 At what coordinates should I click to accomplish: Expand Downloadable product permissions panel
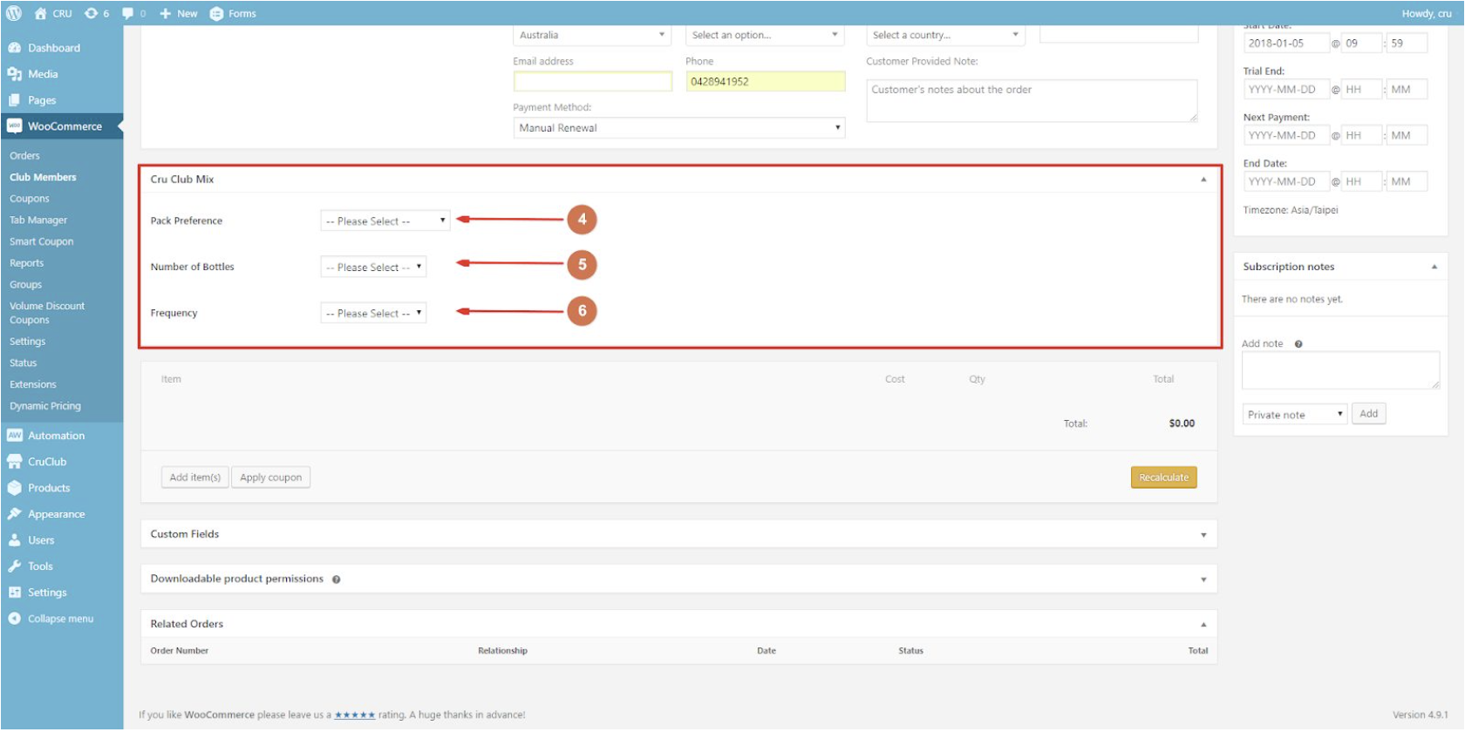tap(1203, 579)
